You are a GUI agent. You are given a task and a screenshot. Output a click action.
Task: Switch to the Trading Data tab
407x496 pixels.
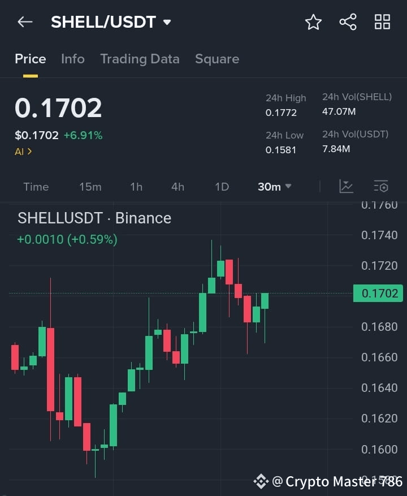(140, 58)
